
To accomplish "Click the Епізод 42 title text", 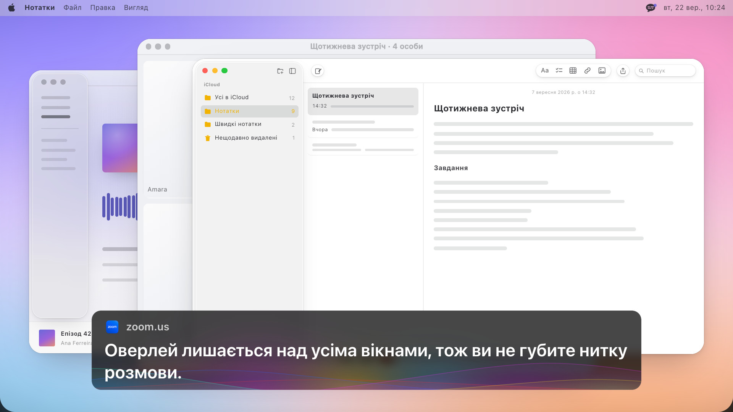I will 76,334.
